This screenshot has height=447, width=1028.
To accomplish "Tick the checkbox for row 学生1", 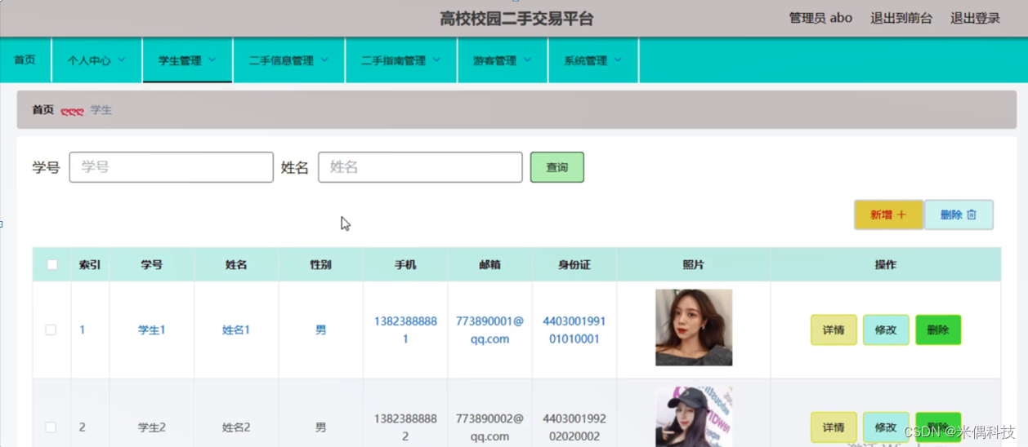I will (51, 330).
